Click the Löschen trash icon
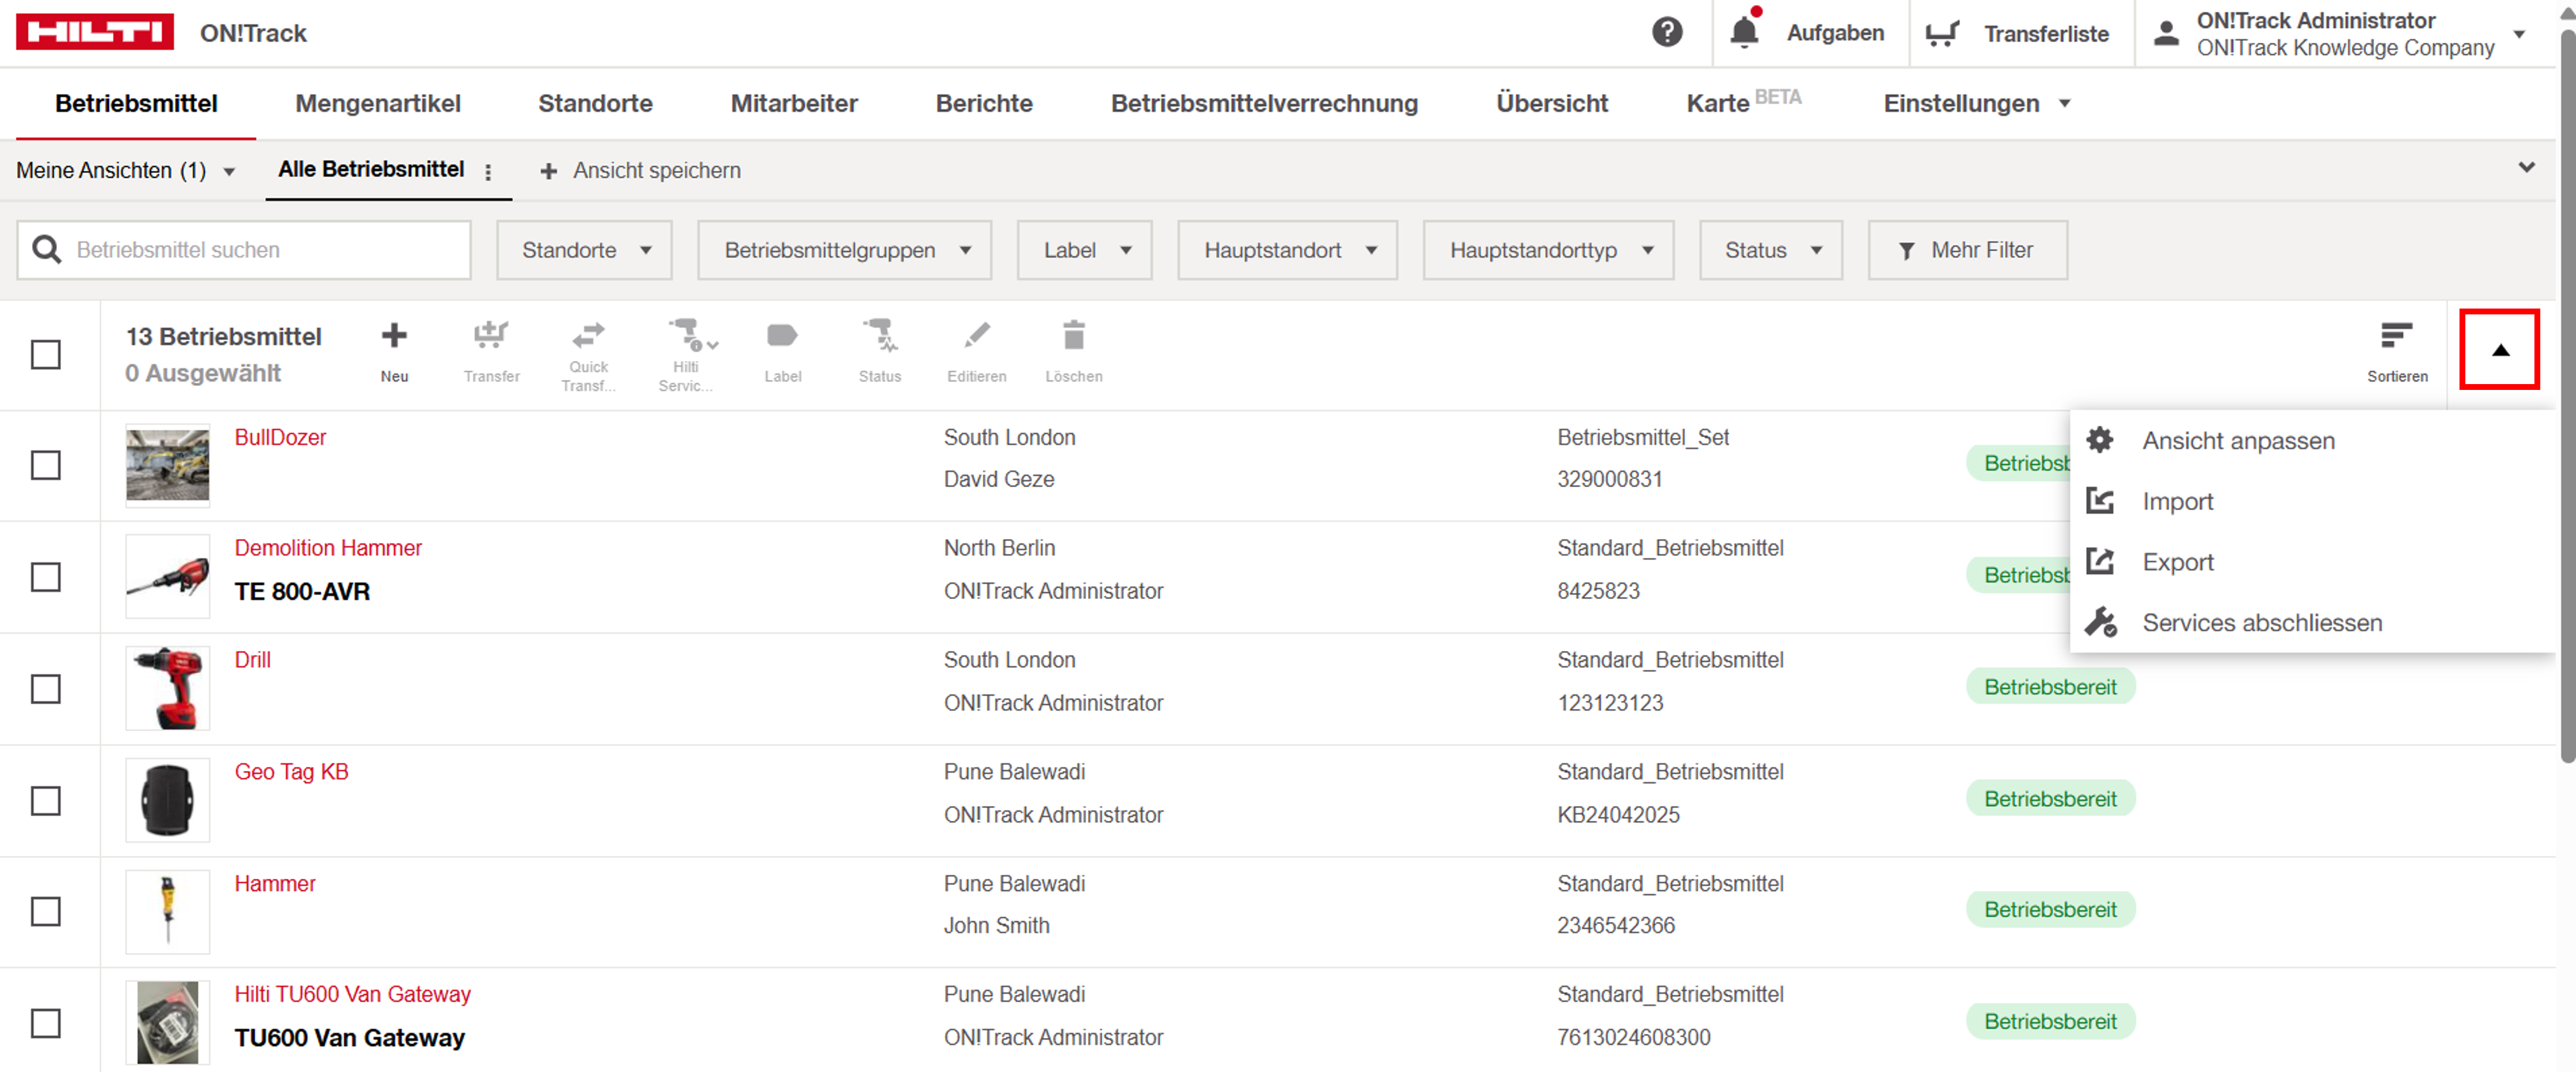Image resolution: width=2576 pixels, height=1072 pixels. coord(1074,335)
